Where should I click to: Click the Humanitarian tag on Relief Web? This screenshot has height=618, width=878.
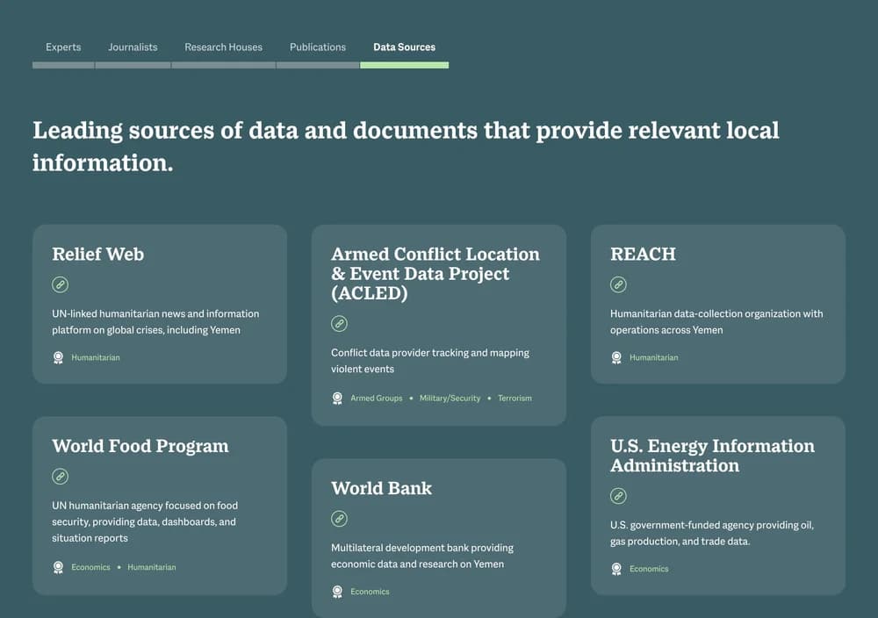click(96, 357)
